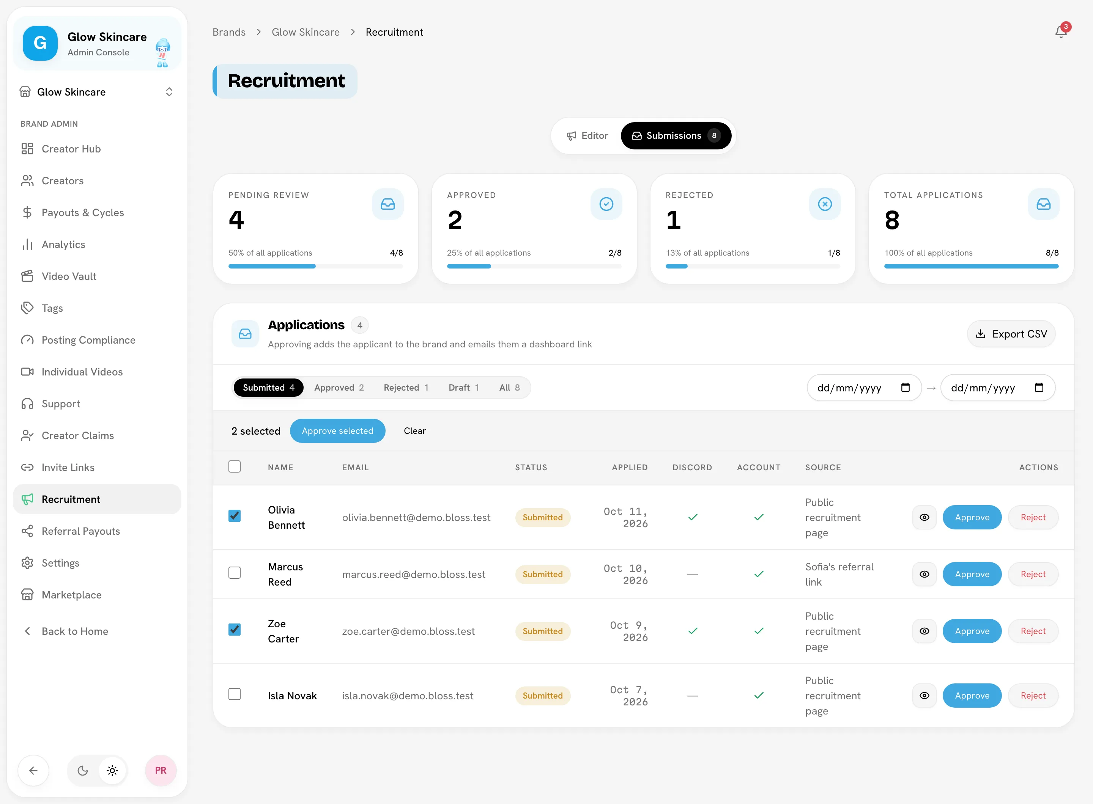Collapse sidebar with bottom arrow button
The image size is (1093, 804).
tap(33, 770)
